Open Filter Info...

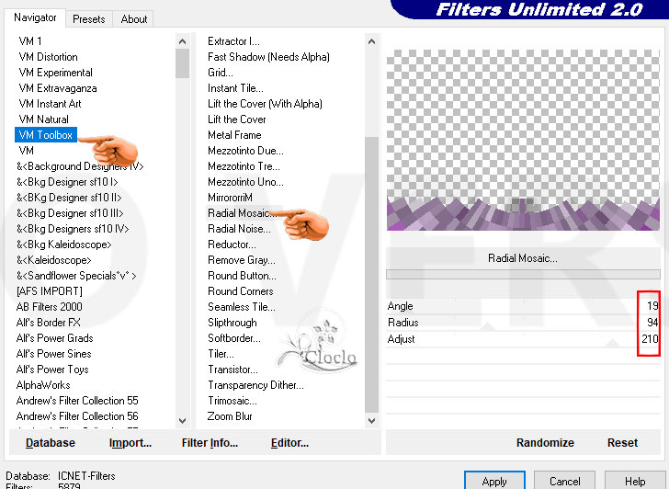[x=210, y=443]
